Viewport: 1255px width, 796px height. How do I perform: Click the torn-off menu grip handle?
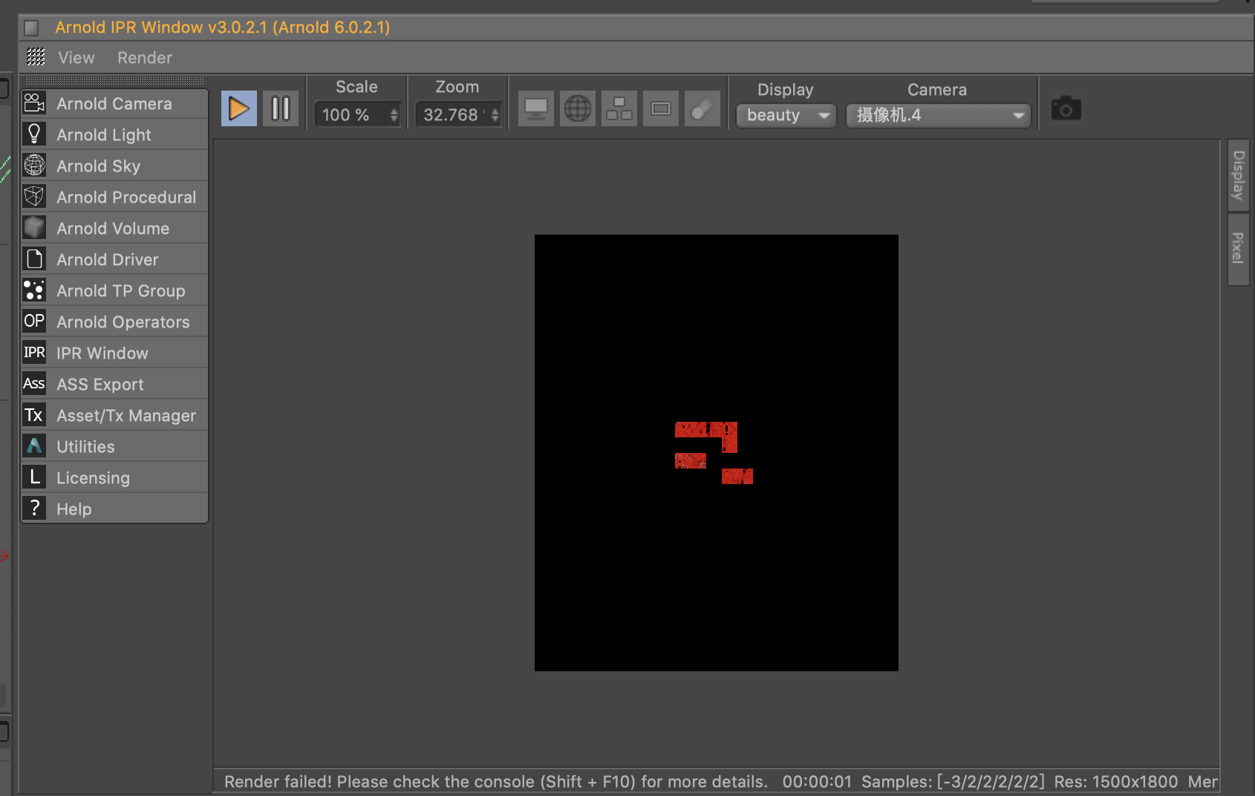point(114,80)
